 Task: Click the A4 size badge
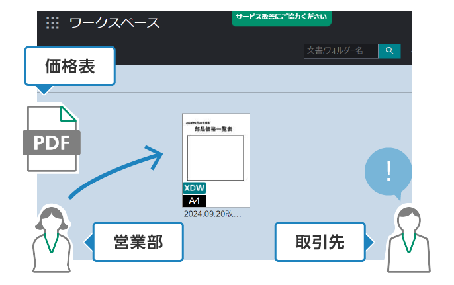point(195,201)
